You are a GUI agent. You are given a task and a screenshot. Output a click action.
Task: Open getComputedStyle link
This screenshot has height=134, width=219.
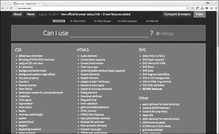(152, 130)
